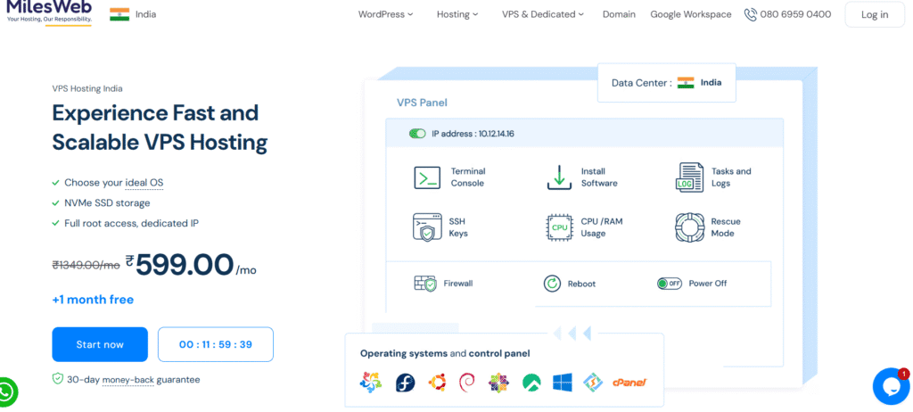
Task: Click the 'CPU /RAM Usage' label
Action: (602, 227)
